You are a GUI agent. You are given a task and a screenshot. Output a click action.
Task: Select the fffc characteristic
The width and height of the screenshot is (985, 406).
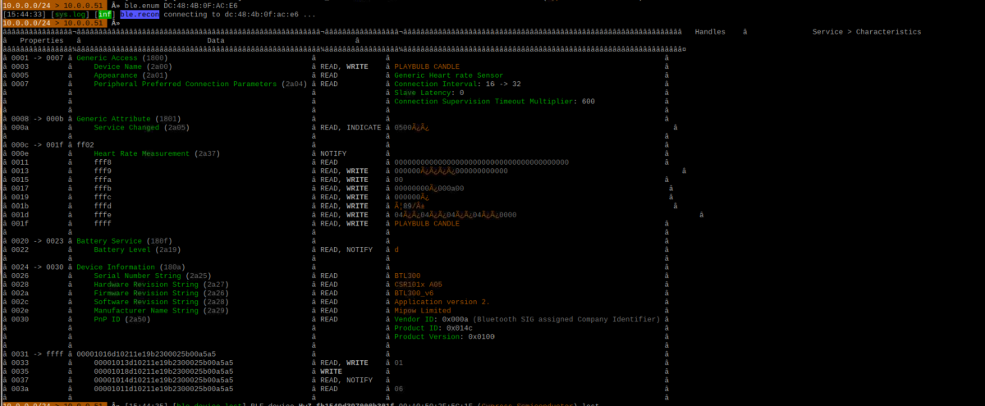[x=103, y=197]
